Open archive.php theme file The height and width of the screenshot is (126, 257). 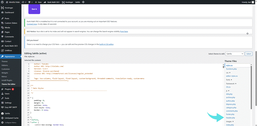click(231, 97)
